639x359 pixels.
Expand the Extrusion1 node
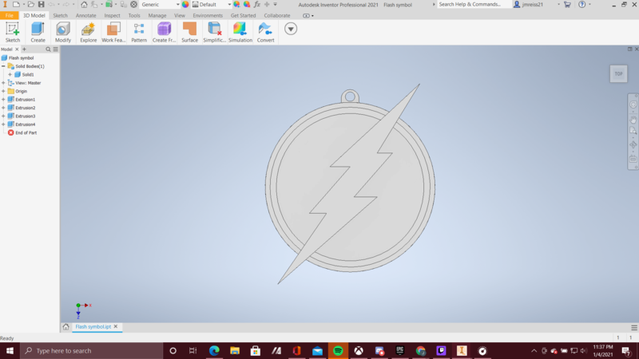[3, 99]
